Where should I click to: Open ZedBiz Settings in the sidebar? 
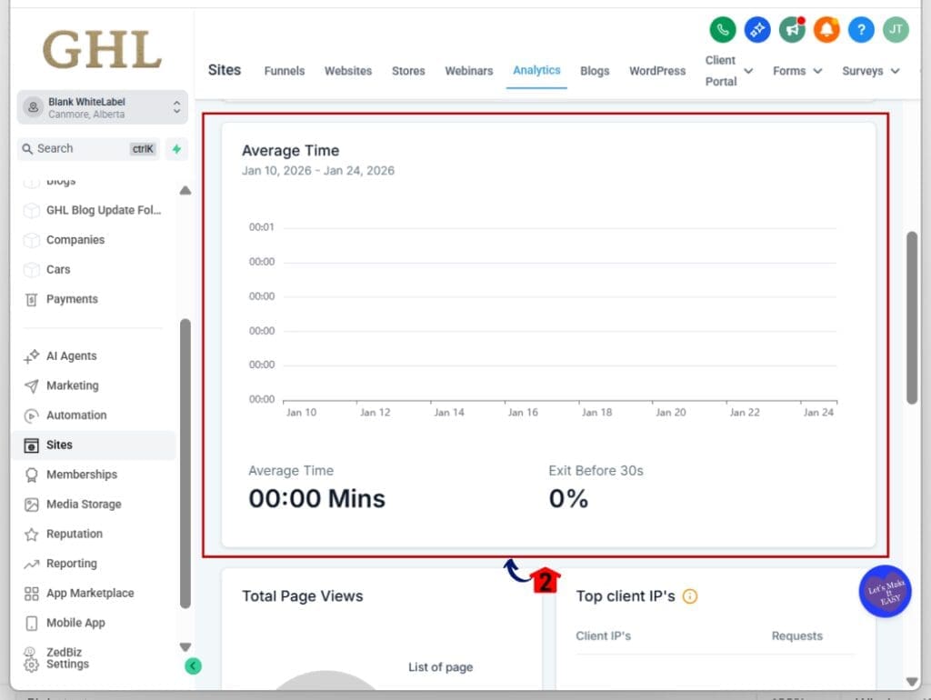[67, 658]
